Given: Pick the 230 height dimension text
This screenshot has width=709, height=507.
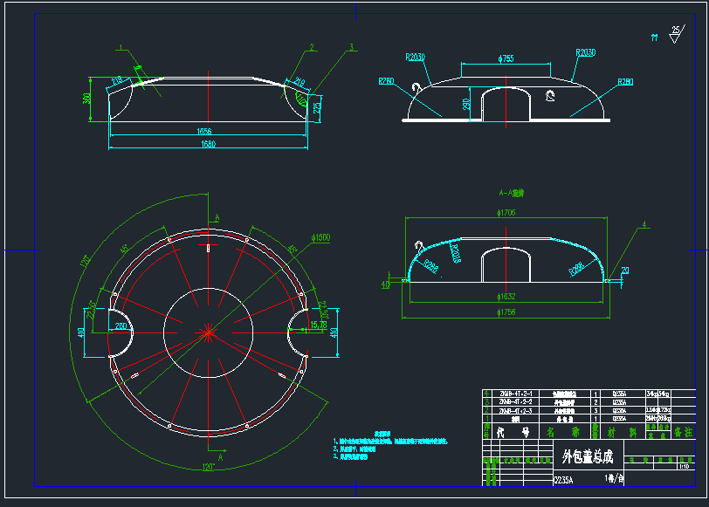Looking at the screenshot, I should coord(466,105).
